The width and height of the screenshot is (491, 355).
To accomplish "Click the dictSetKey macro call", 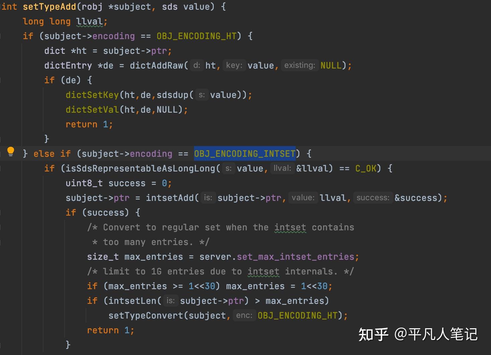I will (92, 95).
